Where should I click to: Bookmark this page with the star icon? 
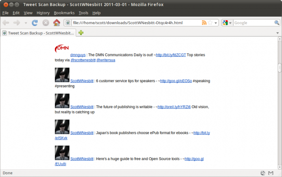(210, 23)
